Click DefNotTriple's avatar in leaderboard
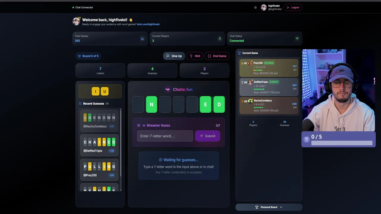 point(250,82)
